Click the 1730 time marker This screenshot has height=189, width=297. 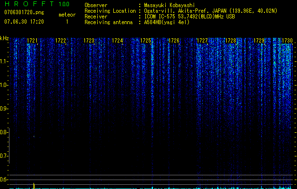tap(287, 41)
